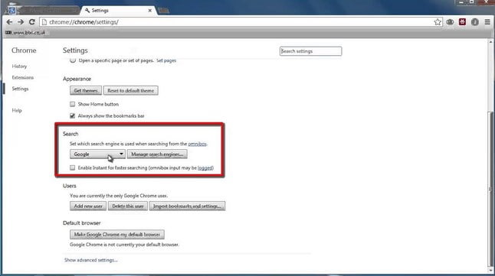This screenshot has height=276, width=495.
Task: Enable the Show Home button checkbox
Action: coord(73,104)
